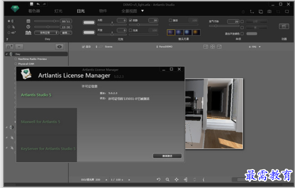Screen dimensions: 295x188
Task: Toggle the eye visibility button in list panel
Action: coord(59,46)
